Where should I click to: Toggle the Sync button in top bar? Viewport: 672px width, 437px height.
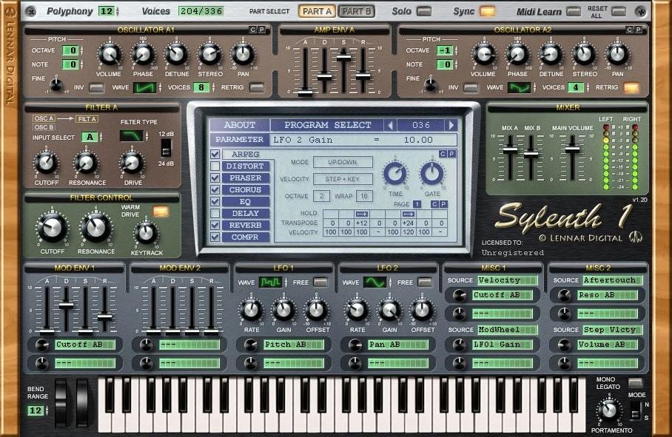[487, 11]
